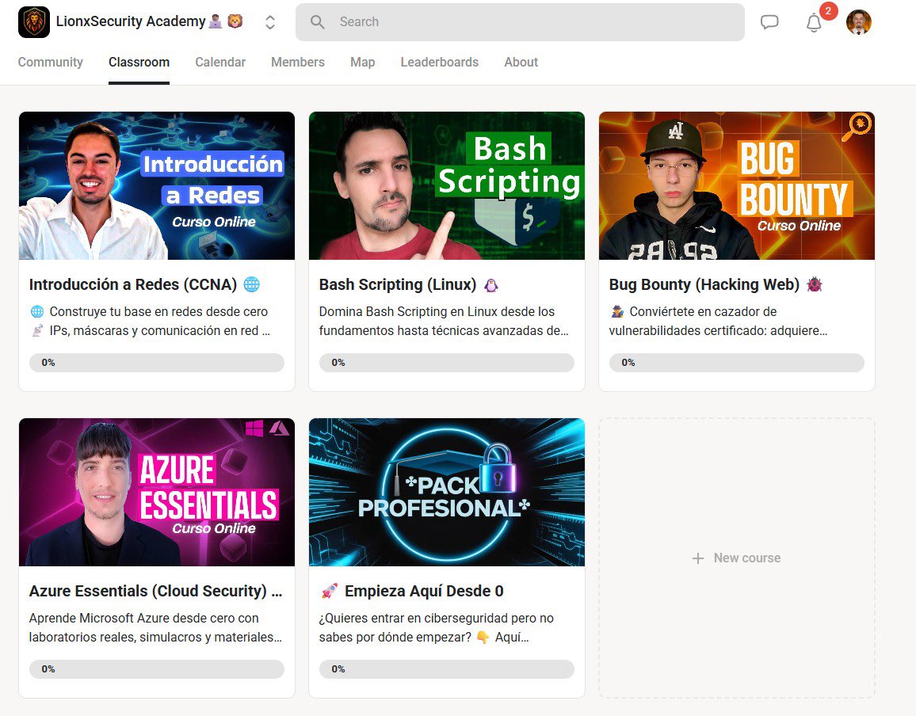Click the Bash Scripting progress bar
This screenshot has width=916, height=716.
coord(447,363)
